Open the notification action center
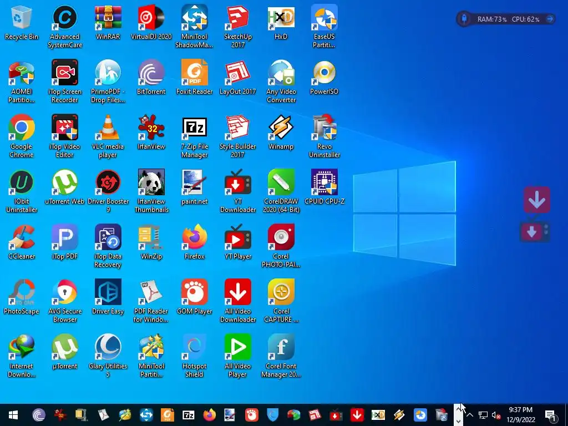Viewport: 568px width, 426px height. click(551, 415)
